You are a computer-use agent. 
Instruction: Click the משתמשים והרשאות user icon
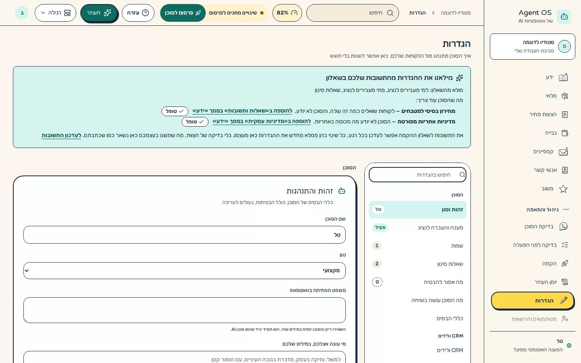(565, 319)
